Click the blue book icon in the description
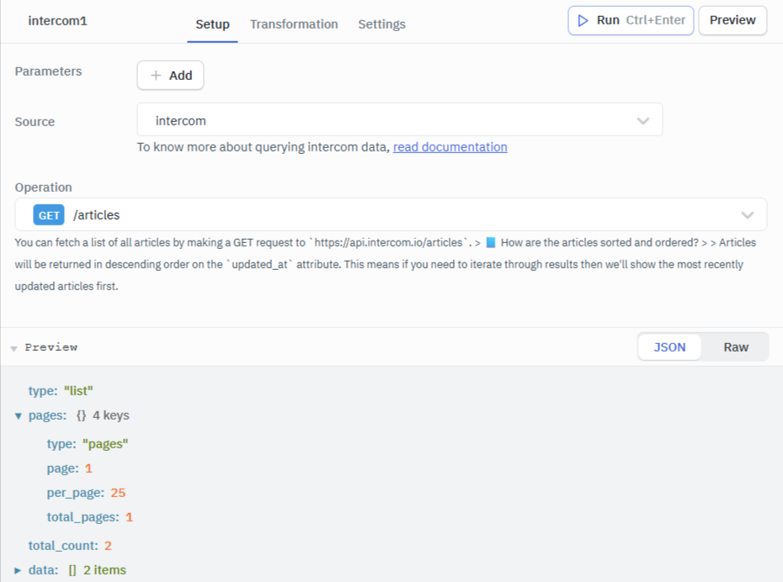This screenshot has height=582, width=783. click(x=490, y=242)
